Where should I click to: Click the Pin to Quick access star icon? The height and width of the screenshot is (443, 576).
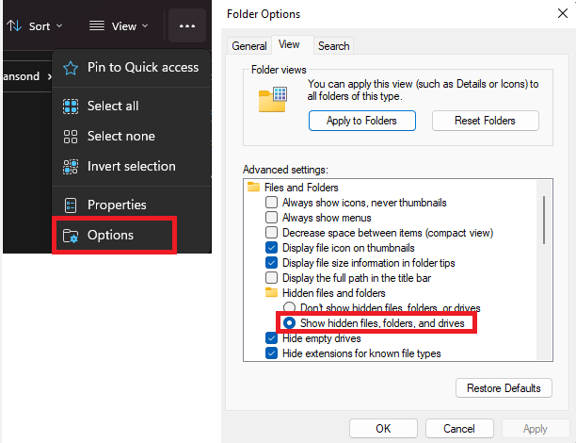pos(71,68)
